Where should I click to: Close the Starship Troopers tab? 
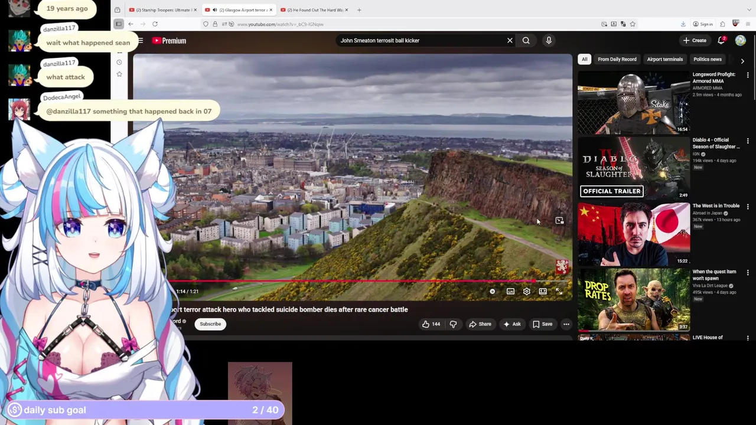196,10
